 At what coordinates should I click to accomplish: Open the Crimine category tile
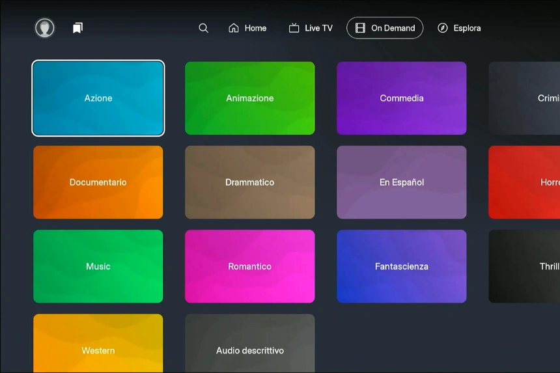(x=524, y=98)
